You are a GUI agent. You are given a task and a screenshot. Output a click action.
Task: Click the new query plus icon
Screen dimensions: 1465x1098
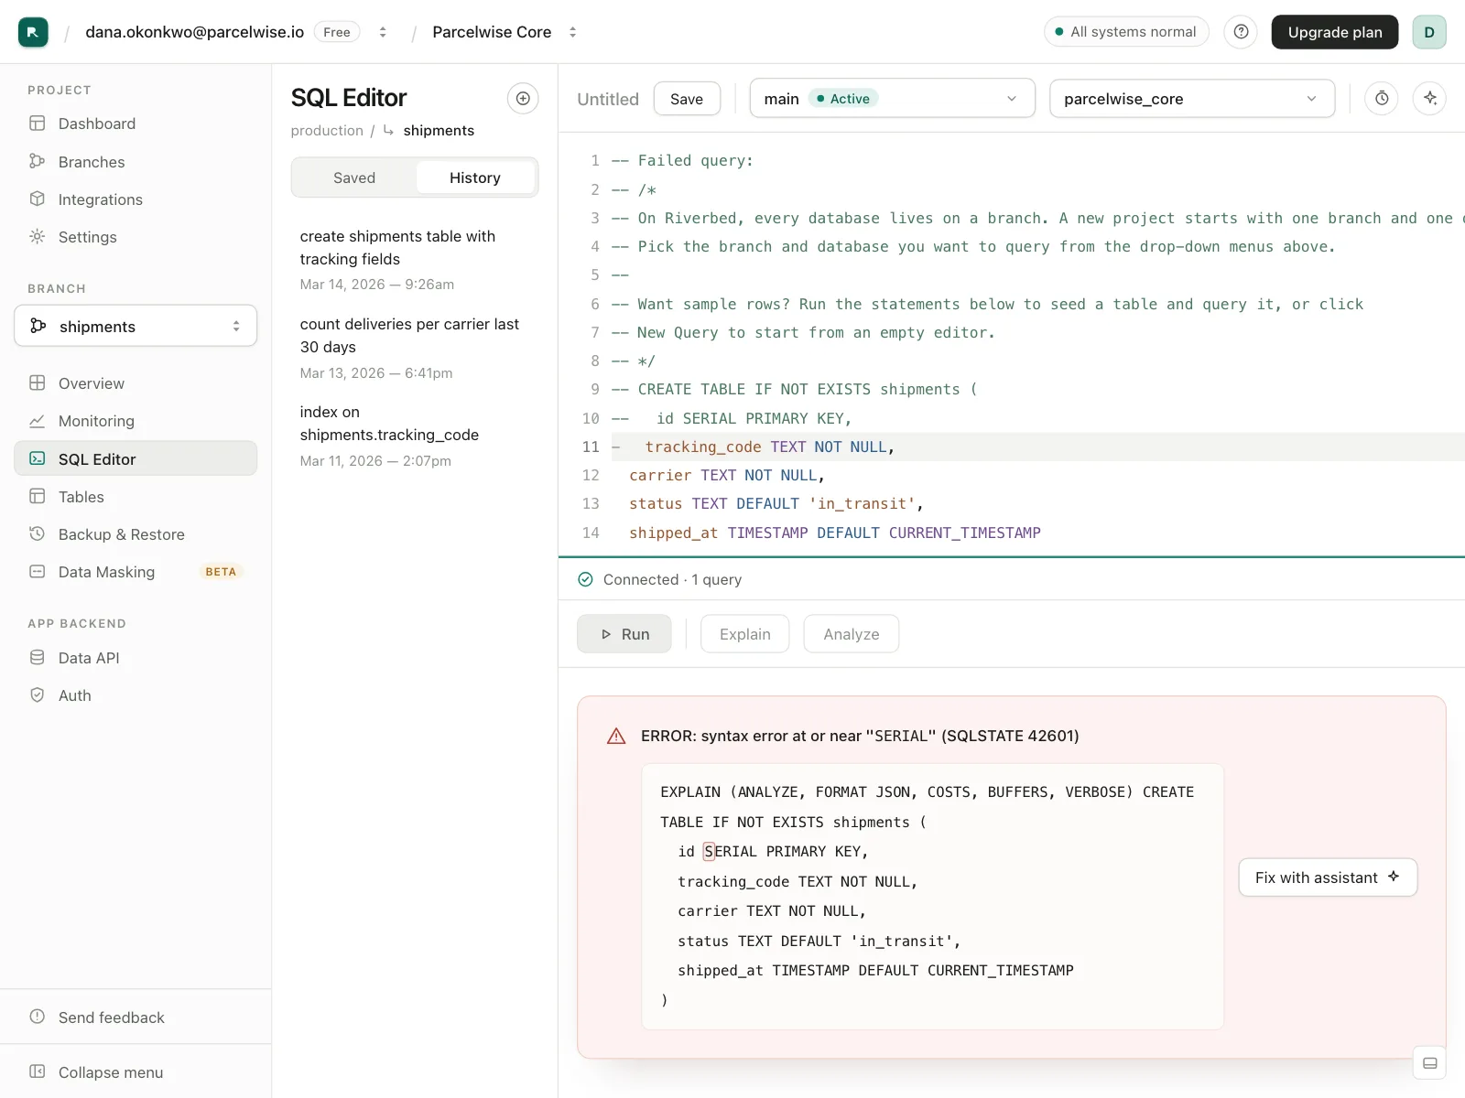click(523, 98)
